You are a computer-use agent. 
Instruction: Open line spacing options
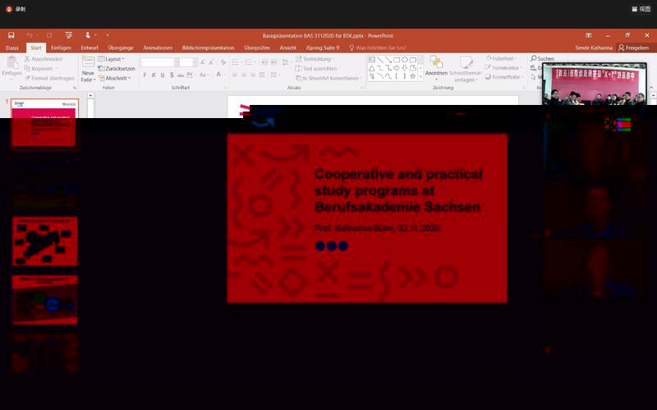(x=286, y=62)
